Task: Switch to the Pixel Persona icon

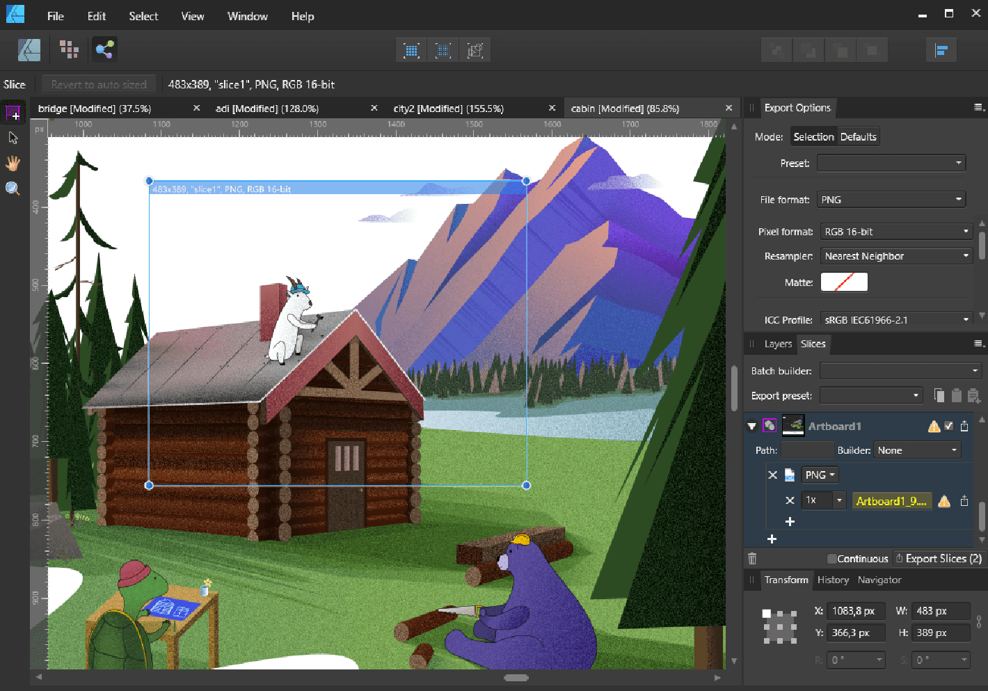Action: 69,49
